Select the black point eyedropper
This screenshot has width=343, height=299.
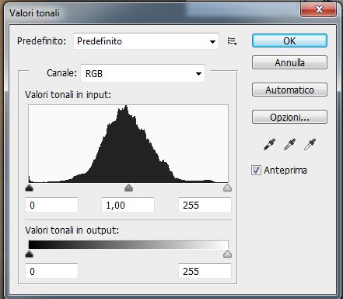pos(269,144)
